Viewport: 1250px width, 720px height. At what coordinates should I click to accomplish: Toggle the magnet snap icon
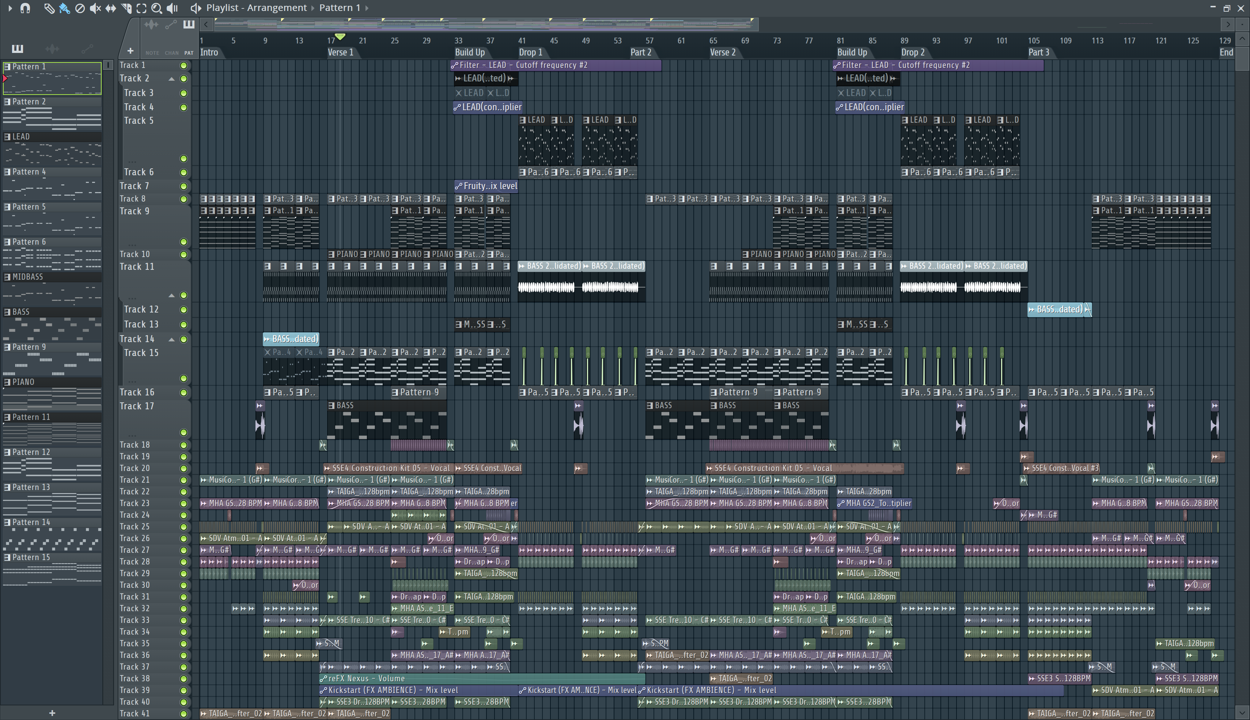point(25,8)
